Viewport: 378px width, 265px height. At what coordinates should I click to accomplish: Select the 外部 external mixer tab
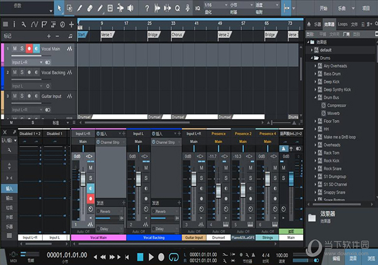pyautogui.click(x=9, y=217)
